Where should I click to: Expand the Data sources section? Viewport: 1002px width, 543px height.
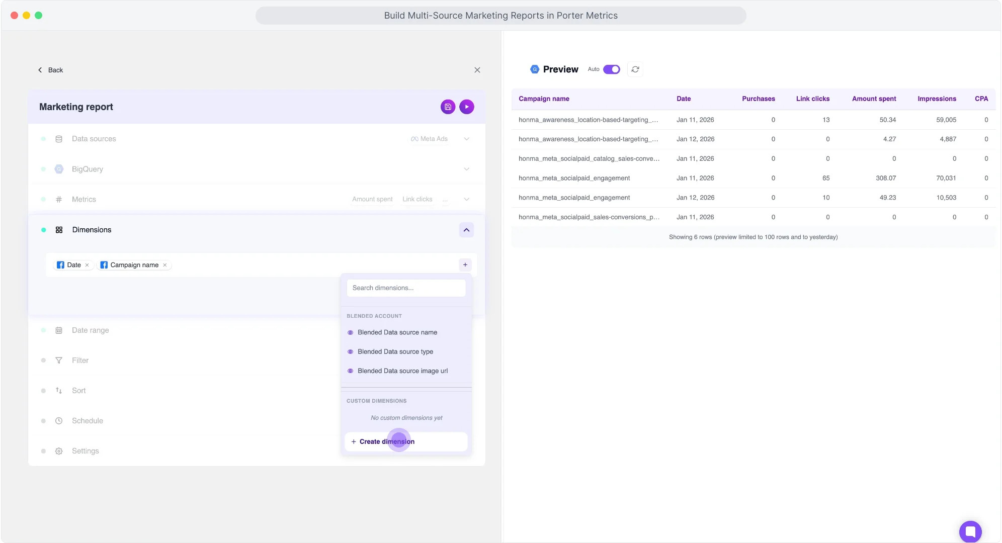(466, 139)
